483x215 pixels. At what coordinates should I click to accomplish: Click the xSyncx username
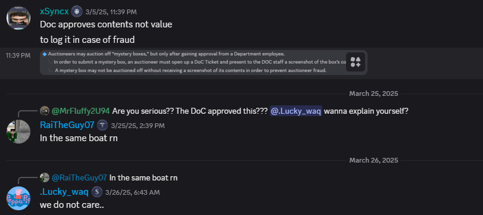coord(54,11)
